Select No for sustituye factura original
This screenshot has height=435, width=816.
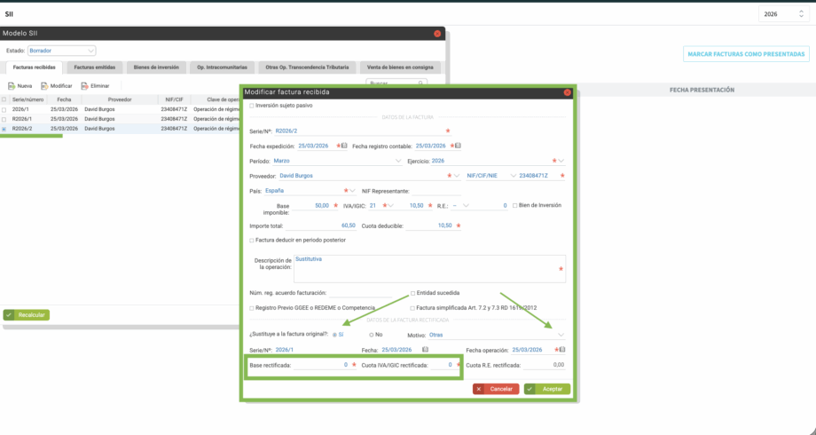371,335
